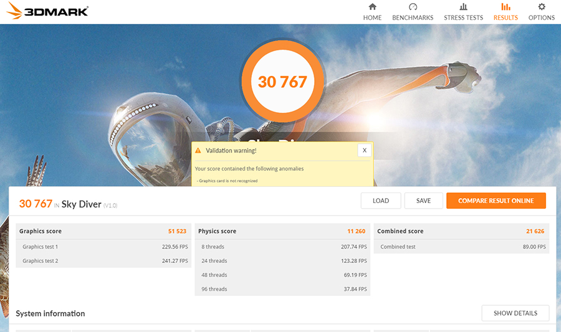Dismiss the validation warning with X
This screenshot has width=561, height=332.
pos(365,150)
